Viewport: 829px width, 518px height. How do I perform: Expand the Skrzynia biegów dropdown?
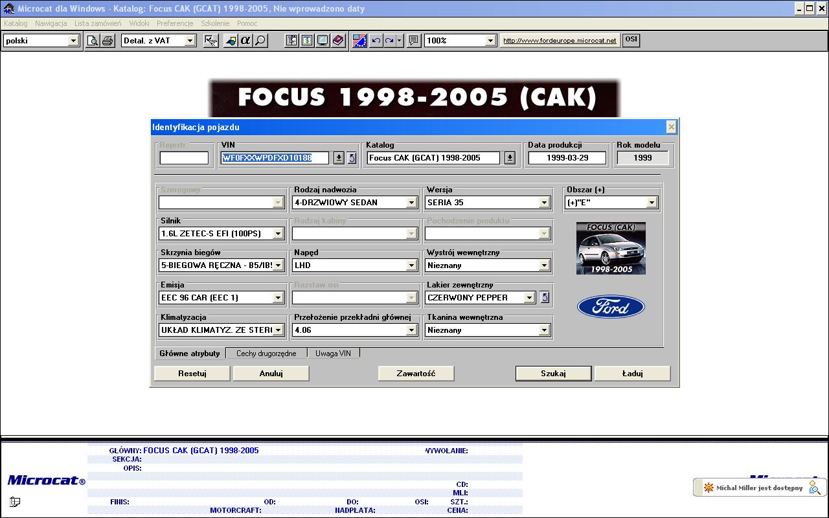278,265
